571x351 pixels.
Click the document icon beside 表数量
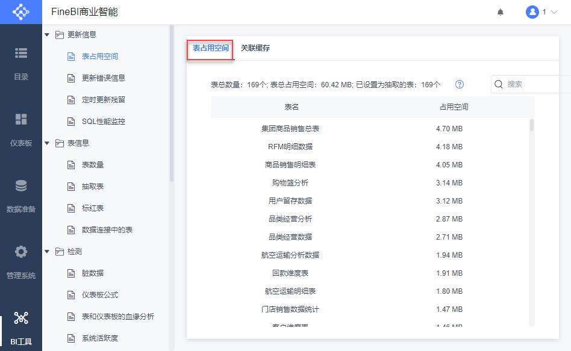pyautogui.click(x=71, y=165)
